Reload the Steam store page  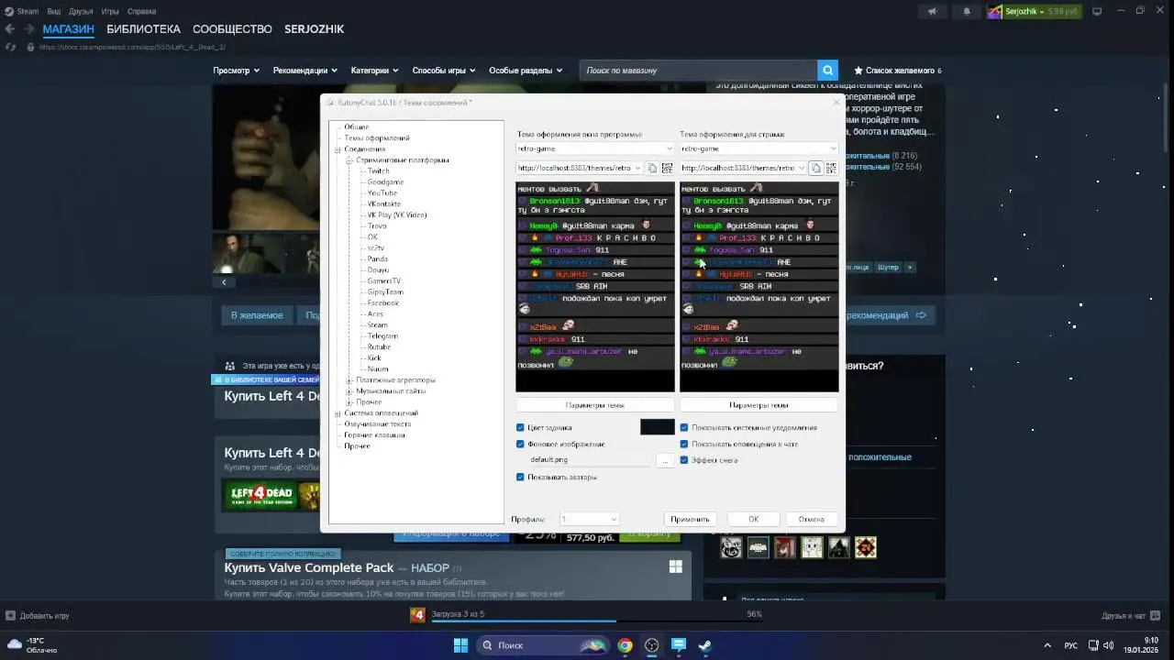tap(10, 47)
